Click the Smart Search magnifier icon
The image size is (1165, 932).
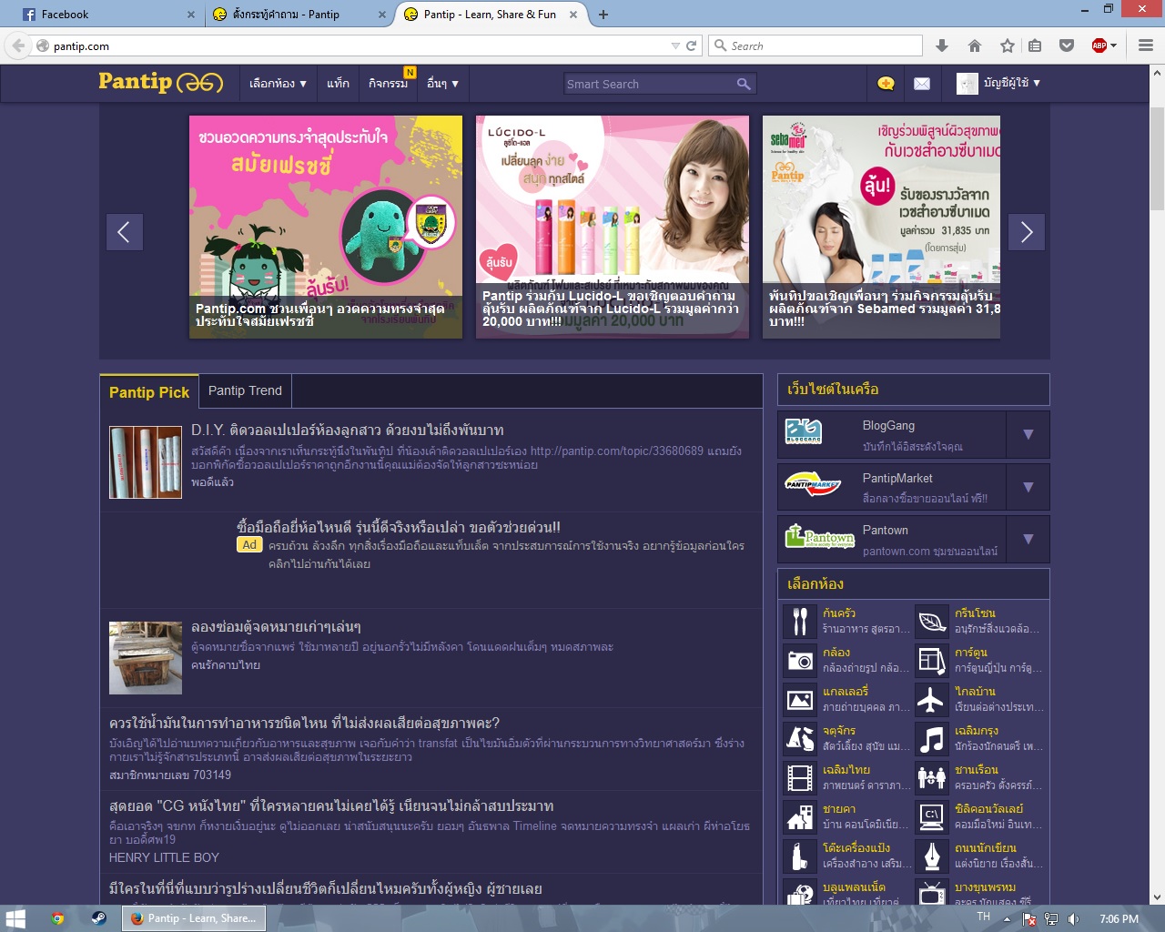[x=744, y=84]
